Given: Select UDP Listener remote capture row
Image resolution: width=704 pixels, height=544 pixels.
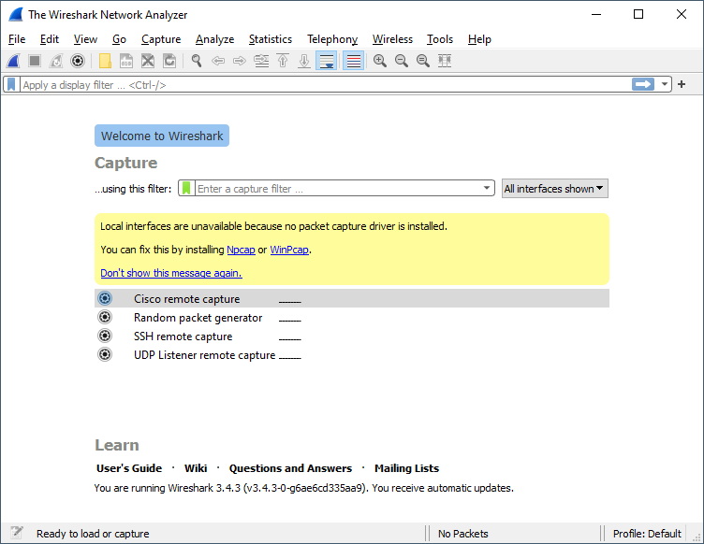Looking at the screenshot, I should [352, 355].
